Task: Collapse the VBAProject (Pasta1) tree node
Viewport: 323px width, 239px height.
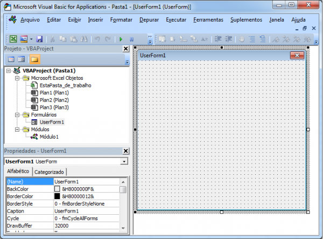Action: (x=9, y=71)
